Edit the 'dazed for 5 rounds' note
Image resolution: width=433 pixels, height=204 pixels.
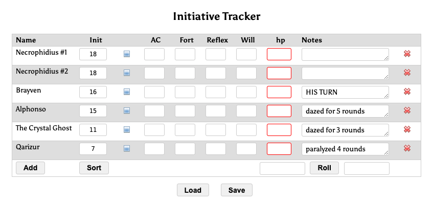click(345, 111)
